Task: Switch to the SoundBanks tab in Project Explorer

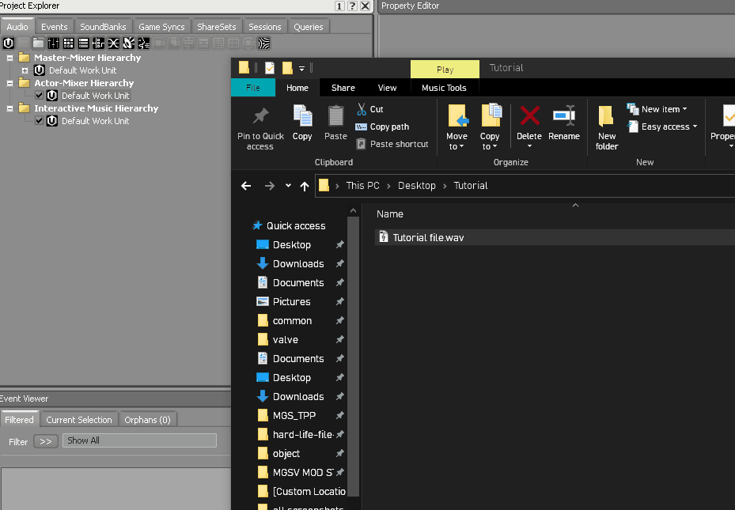Action: pos(103,26)
